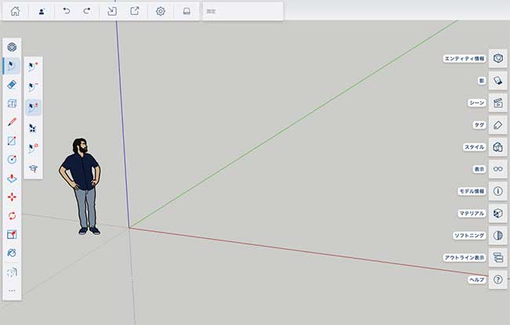Select the Select arrow tool in left toolbar
The height and width of the screenshot is (325, 510).
coord(12,66)
